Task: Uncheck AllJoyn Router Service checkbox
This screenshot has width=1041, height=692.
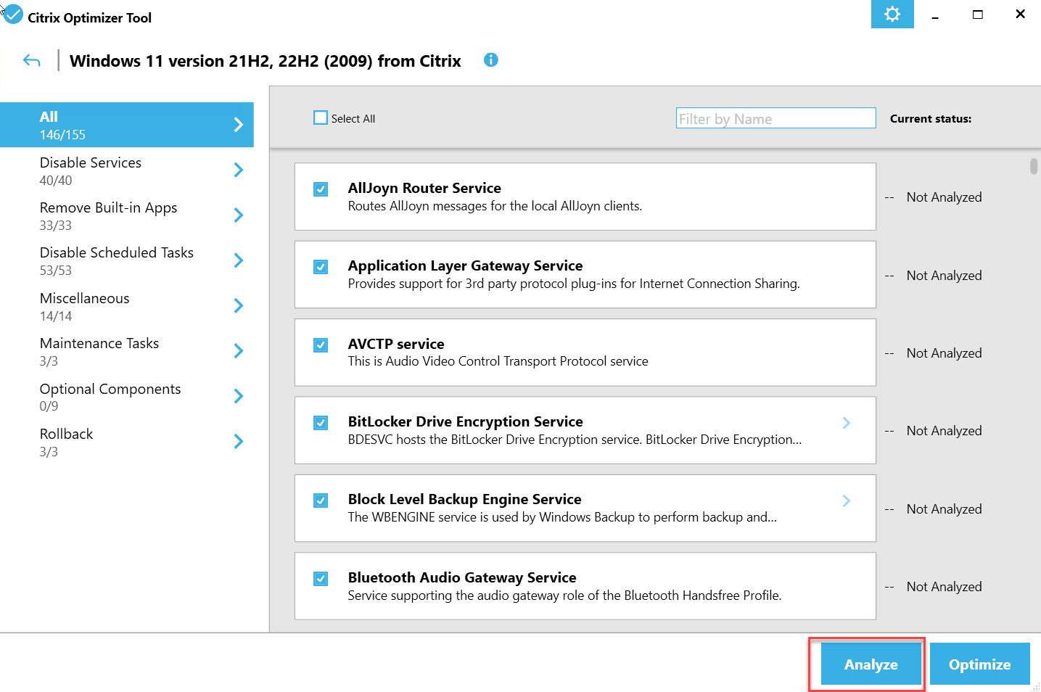Action: coord(321,189)
